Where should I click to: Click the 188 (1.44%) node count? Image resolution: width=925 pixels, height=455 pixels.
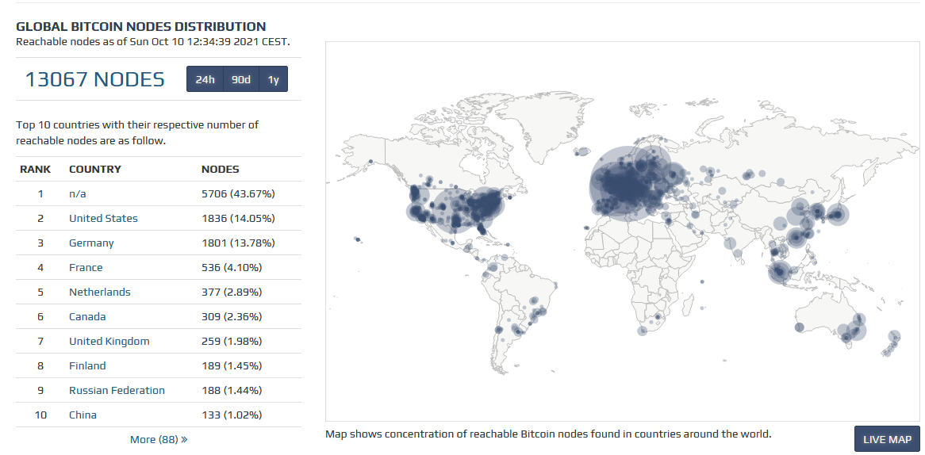(x=232, y=390)
